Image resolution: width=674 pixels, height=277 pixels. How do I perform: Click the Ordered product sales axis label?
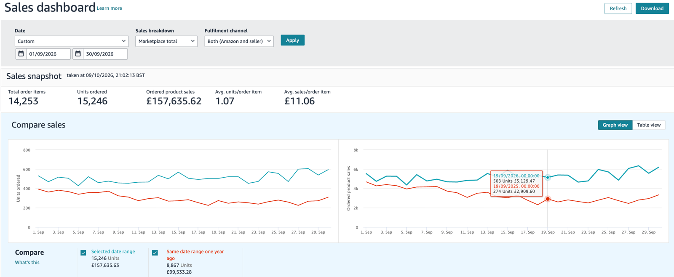348,188
